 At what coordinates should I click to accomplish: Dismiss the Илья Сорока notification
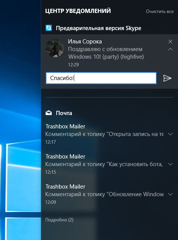tap(170, 42)
